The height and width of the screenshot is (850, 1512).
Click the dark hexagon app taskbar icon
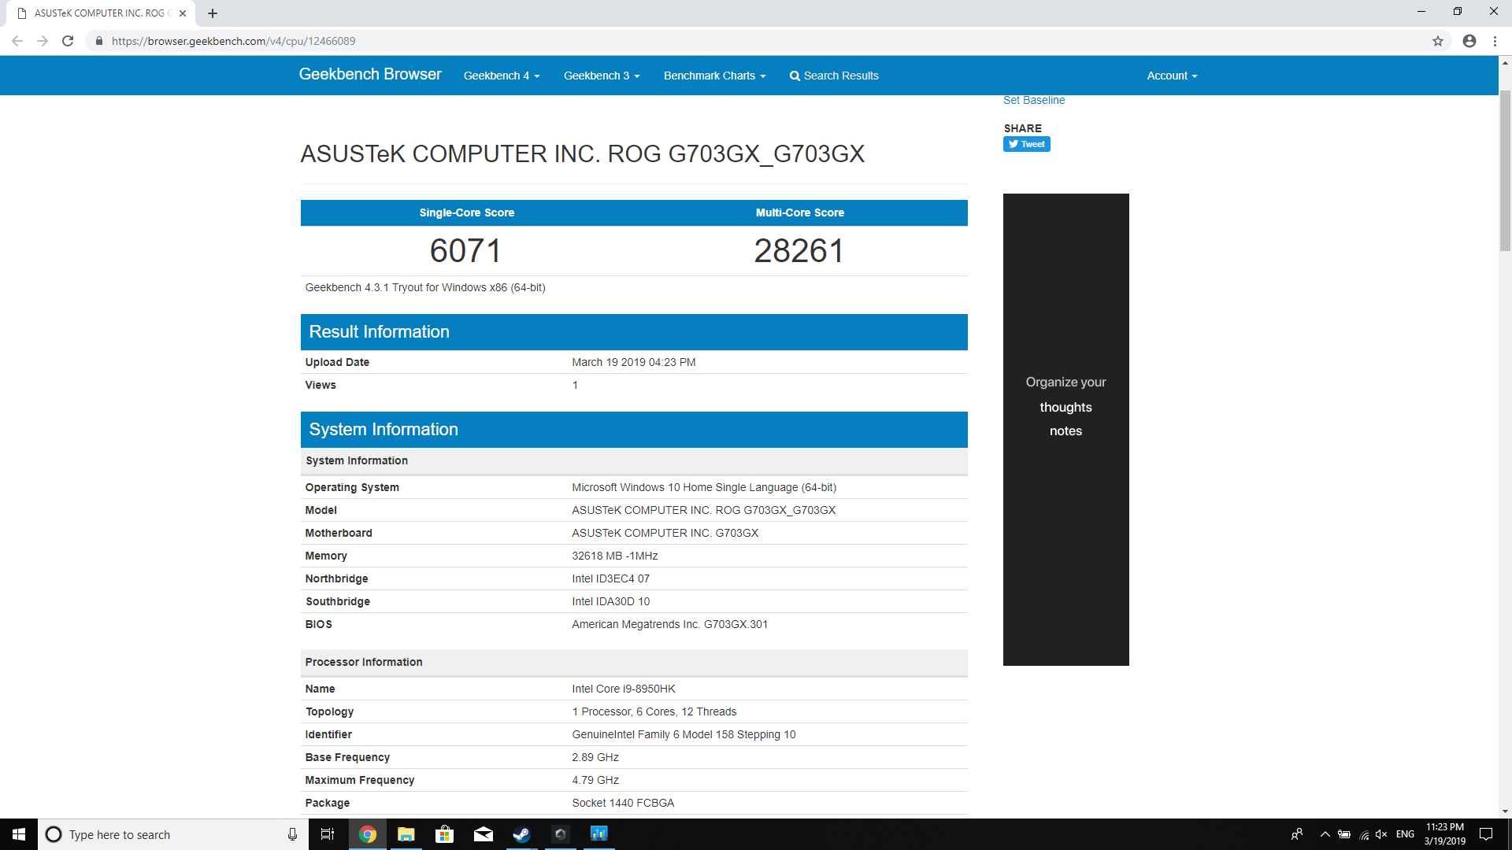[x=560, y=834]
